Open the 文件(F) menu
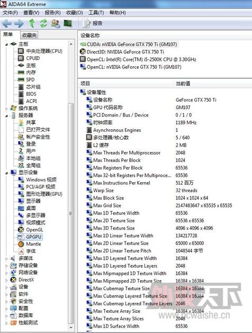 coord(10,13)
